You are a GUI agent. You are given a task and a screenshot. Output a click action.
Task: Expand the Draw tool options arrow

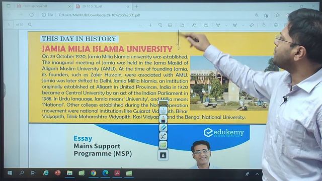[x=226, y=26]
